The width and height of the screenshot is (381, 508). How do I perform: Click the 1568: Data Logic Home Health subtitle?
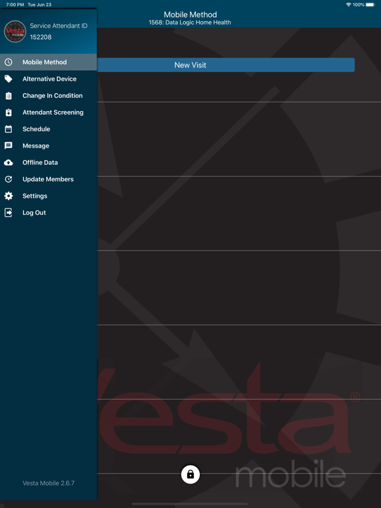click(190, 22)
